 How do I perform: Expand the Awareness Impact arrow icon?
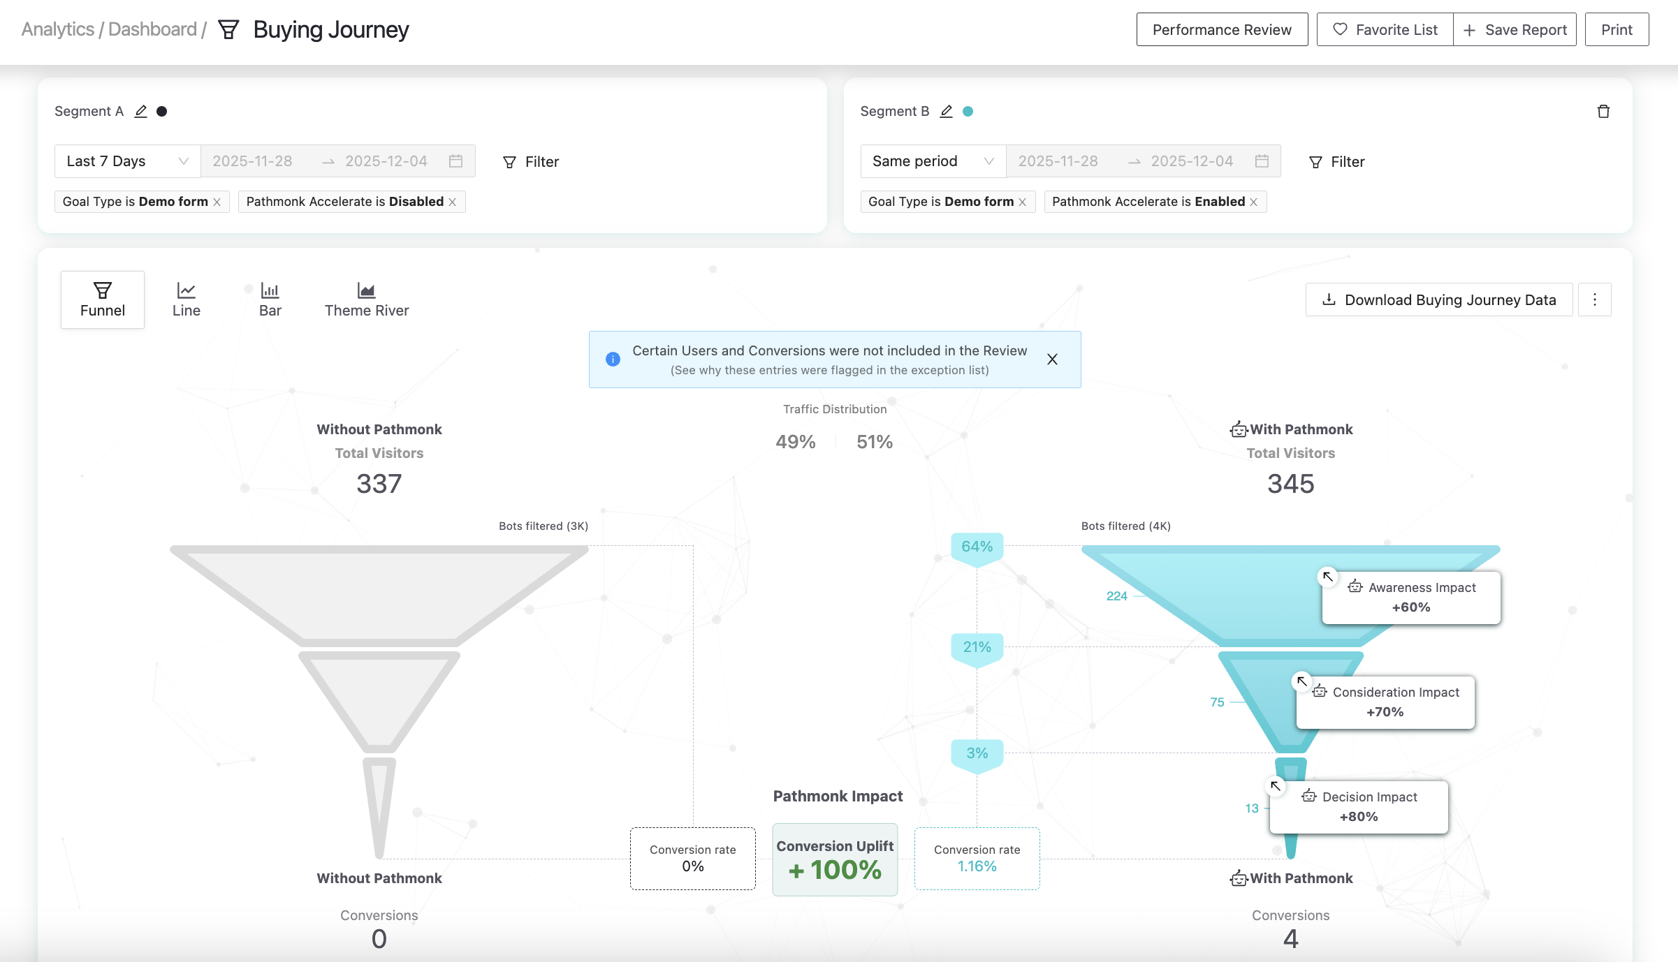(x=1327, y=577)
